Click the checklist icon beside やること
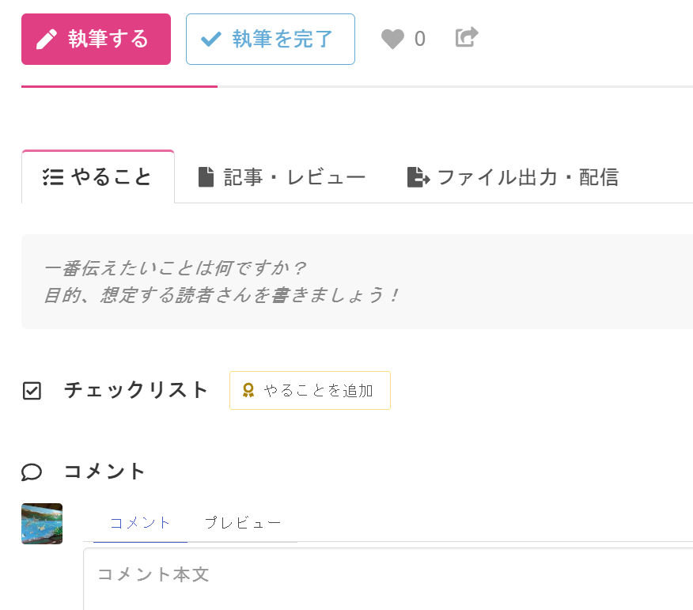The height and width of the screenshot is (610, 693). point(53,177)
